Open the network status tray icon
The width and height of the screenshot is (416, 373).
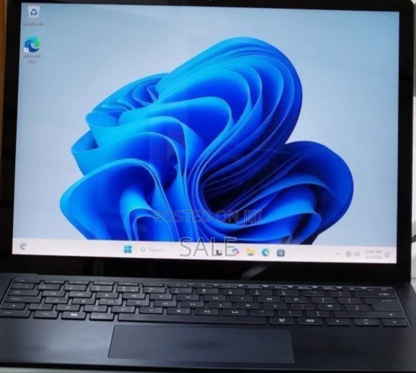point(349,254)
